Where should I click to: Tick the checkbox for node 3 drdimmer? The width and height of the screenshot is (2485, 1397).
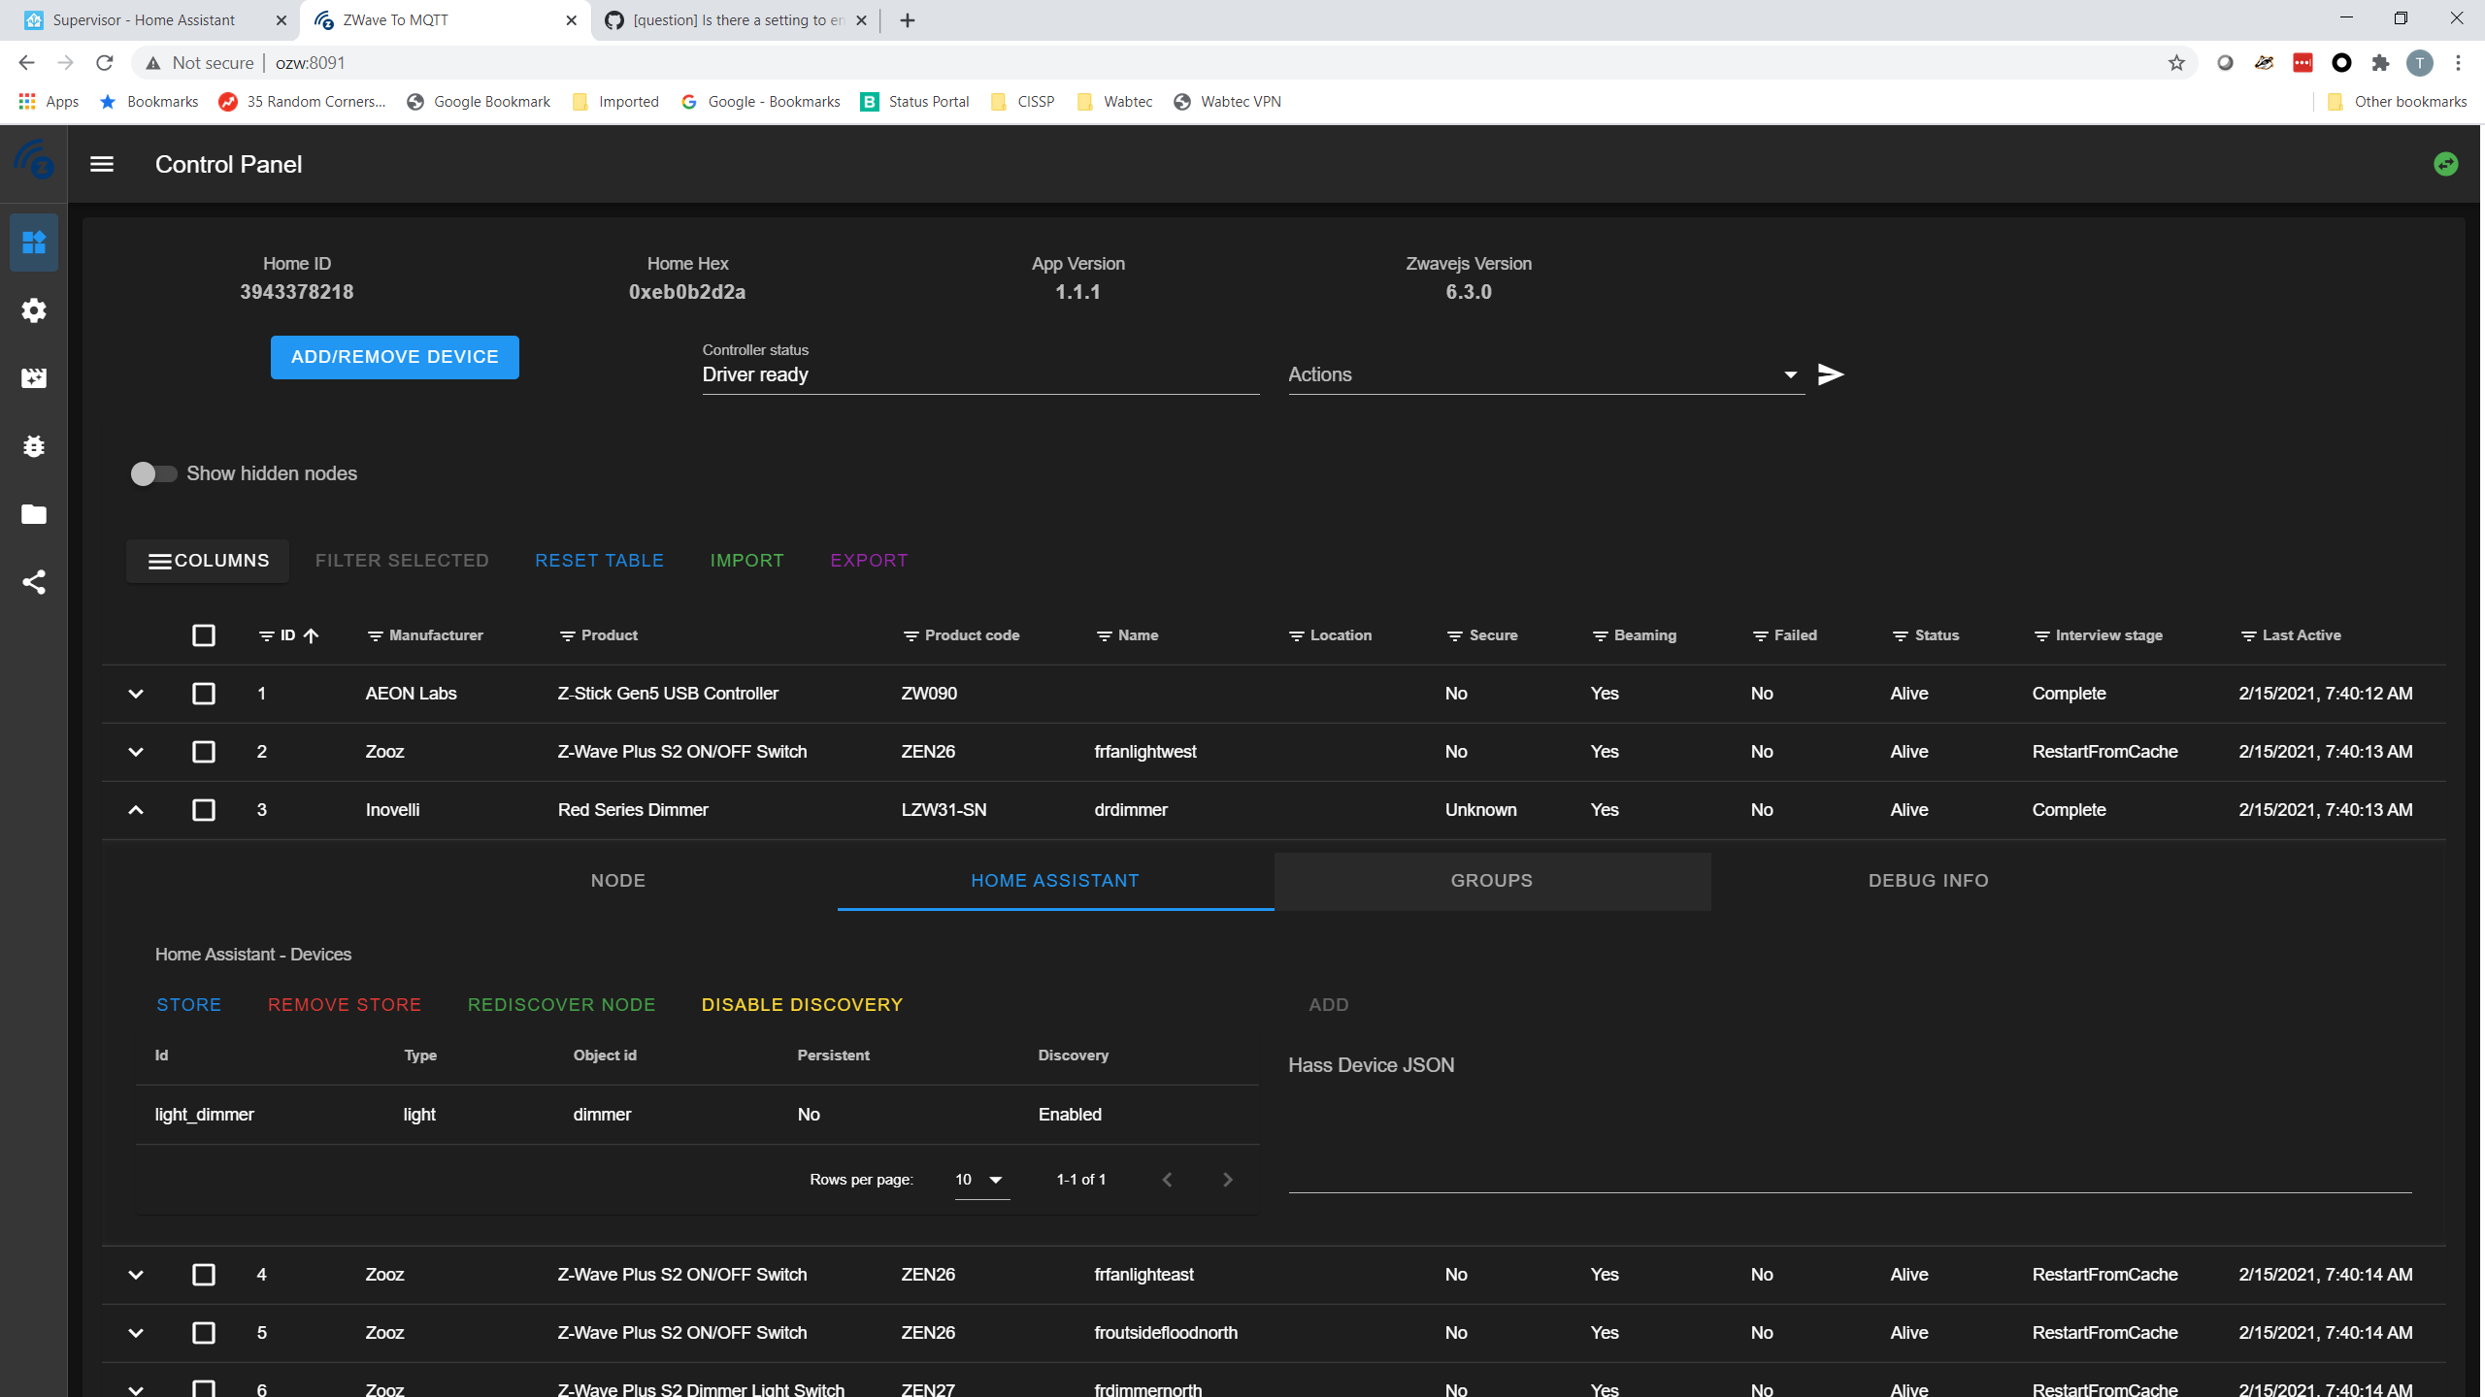(x=203, y=810)
